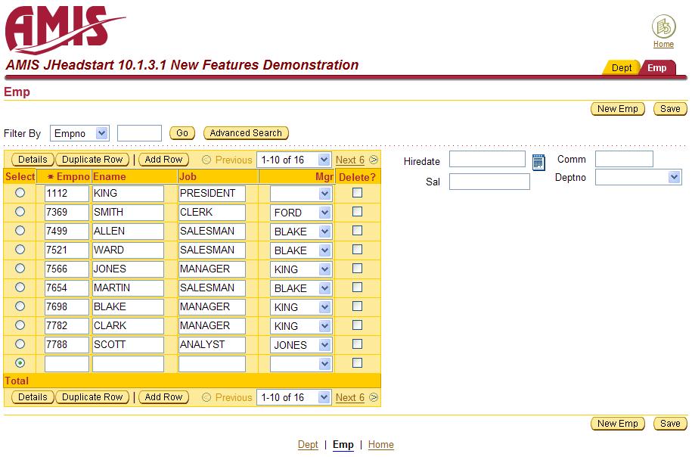Click the Sal input field
Viewport: 692px width, 457px height.
(489, 182)
